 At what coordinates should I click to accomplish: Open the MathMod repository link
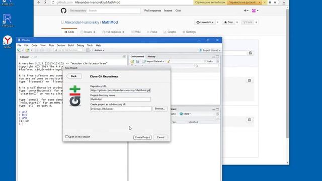(x=110, y=22)
